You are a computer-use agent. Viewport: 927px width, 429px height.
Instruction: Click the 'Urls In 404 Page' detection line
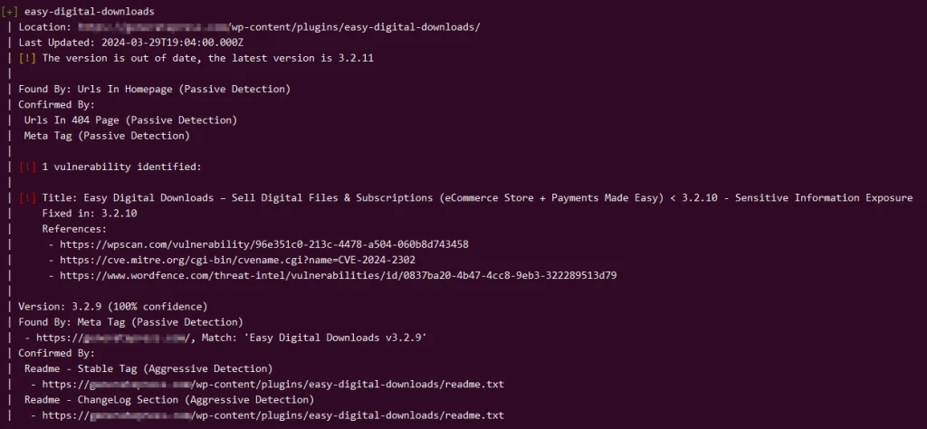click(x=129, y=119)
